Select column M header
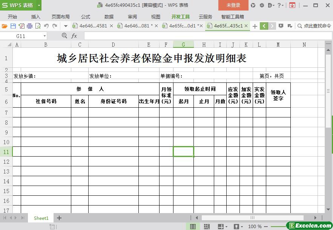The width and height of the screenshot is (333, 230). [278, 45]
